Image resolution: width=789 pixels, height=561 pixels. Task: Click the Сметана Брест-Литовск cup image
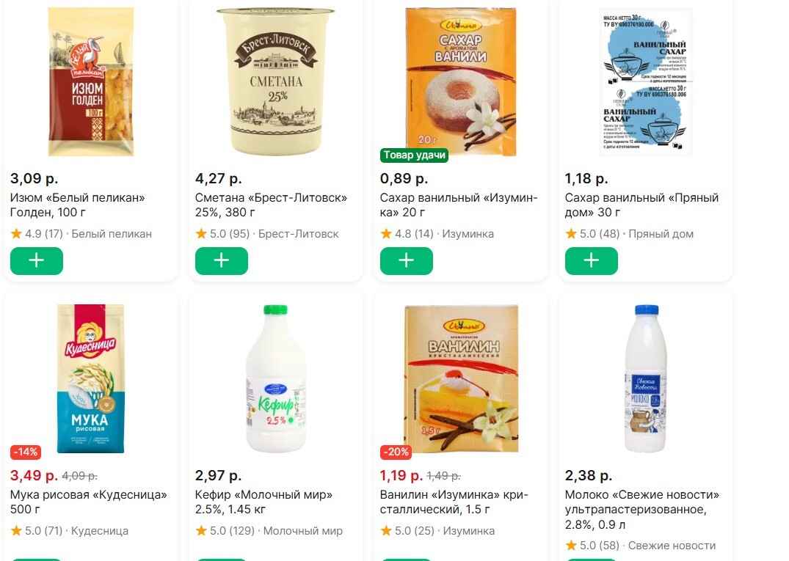pos(276,82)
